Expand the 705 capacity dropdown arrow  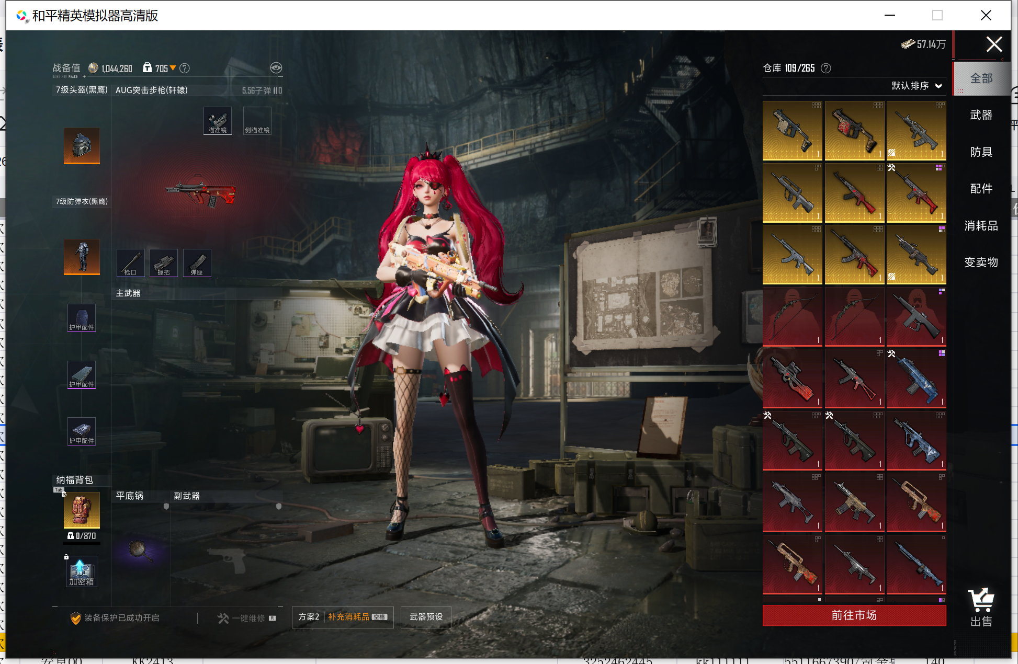click(x=173, y=68)
